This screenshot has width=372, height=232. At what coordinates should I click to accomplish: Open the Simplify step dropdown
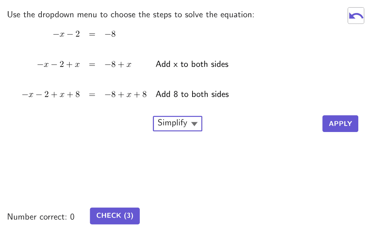177,123
